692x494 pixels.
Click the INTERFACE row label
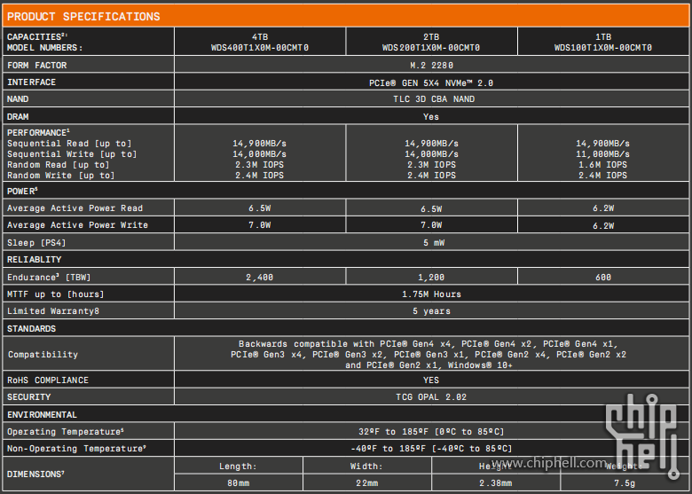pos(32,82)
